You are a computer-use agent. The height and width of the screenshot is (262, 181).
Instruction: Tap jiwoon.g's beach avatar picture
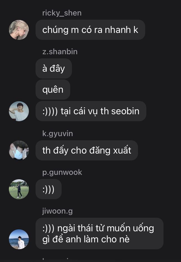pos(19,239)
